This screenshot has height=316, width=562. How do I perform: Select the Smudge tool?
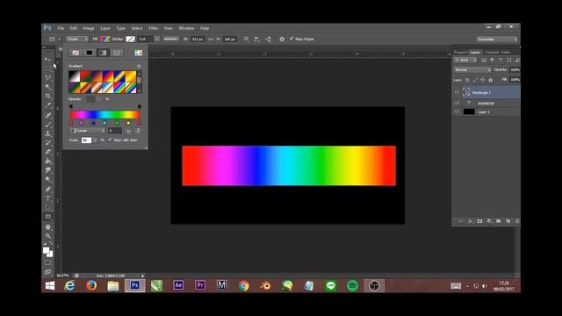pyautogui.click(x=47, y=170)
